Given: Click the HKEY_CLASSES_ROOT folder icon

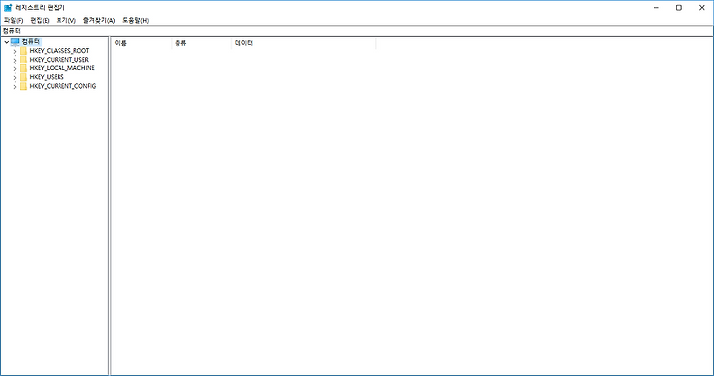Looking at the screenshot, I should pos(23,51).
